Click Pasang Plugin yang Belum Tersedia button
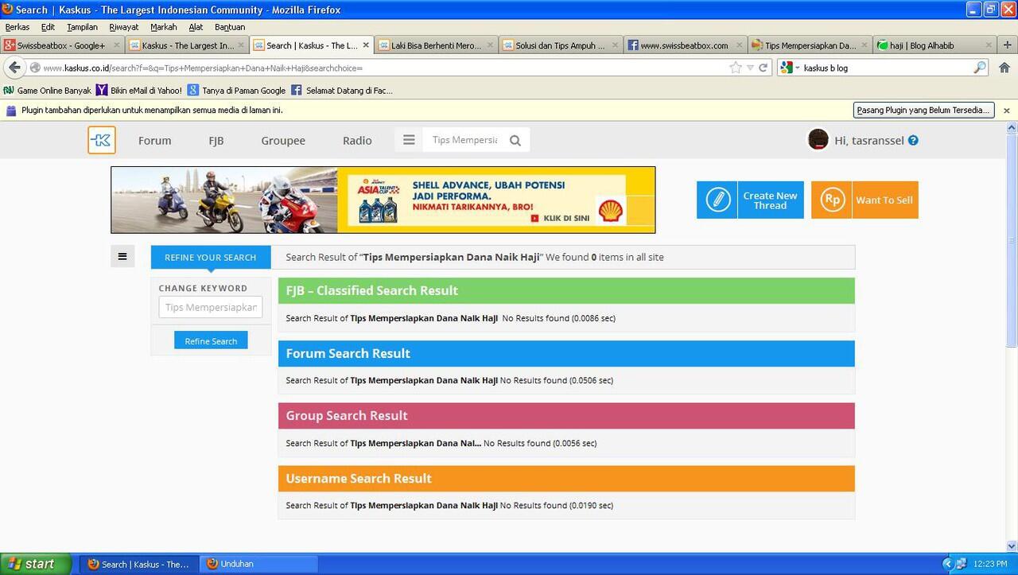Screen dimensions: 1018x575 [923, 111]
